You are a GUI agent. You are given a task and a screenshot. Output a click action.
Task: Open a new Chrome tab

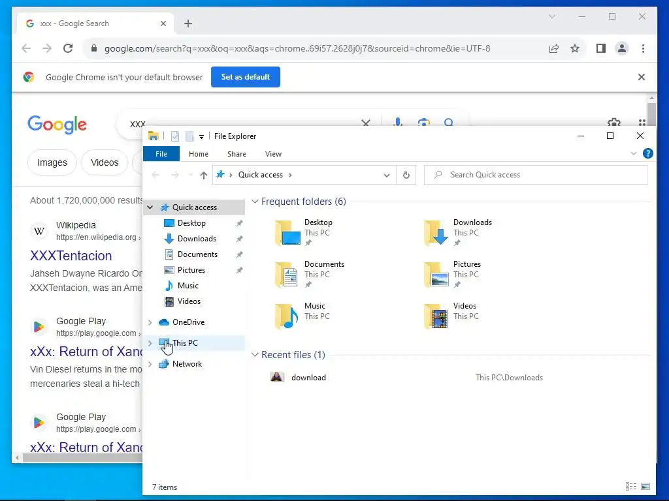coord(188,23)
